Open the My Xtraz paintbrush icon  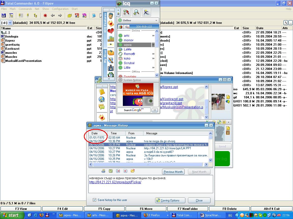111,60
